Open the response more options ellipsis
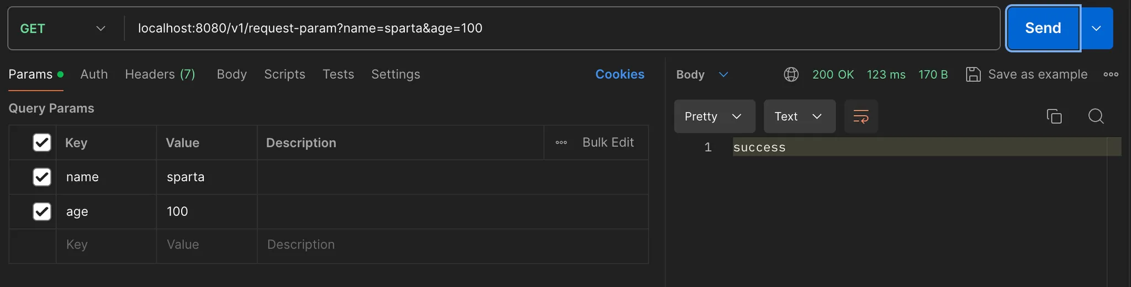 point(1111,74)
